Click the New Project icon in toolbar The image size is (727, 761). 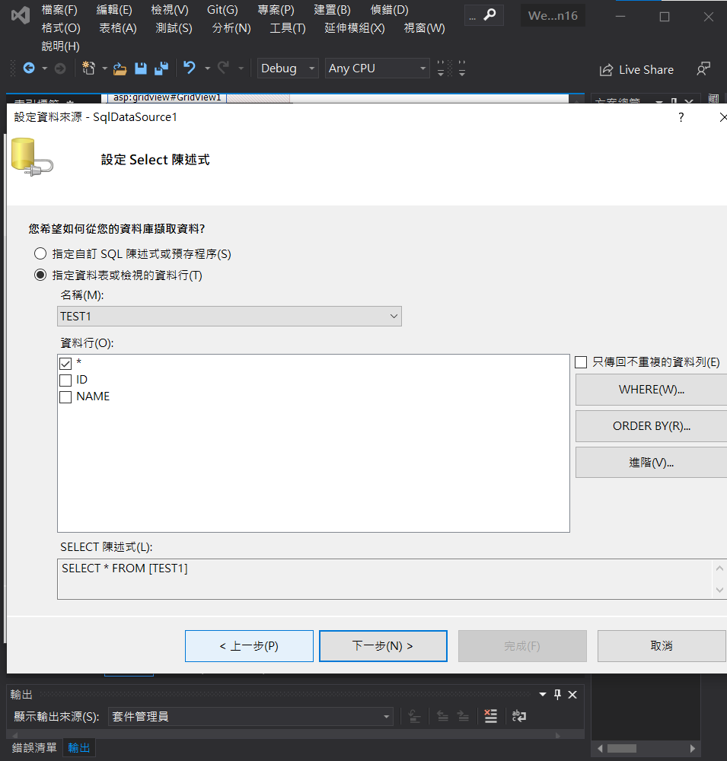click(x=88, y=68)
